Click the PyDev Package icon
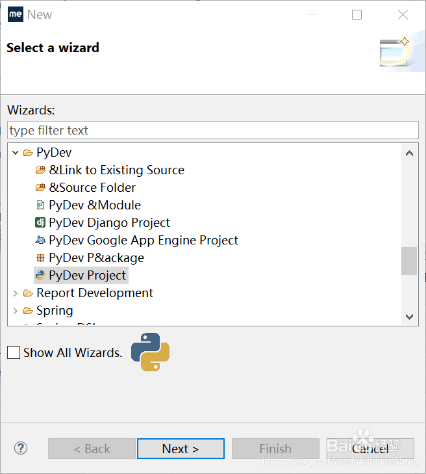 [x=40, y=258]
